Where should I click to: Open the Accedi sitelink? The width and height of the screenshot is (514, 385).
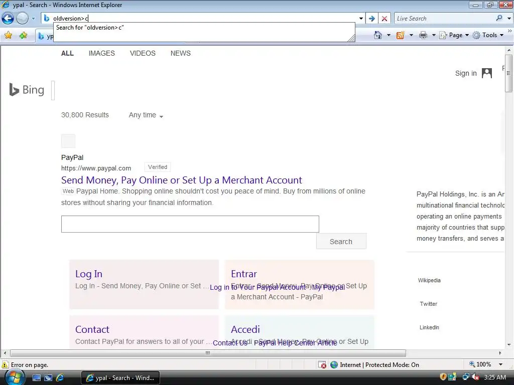pyautogui.click(x=245, y=329)
